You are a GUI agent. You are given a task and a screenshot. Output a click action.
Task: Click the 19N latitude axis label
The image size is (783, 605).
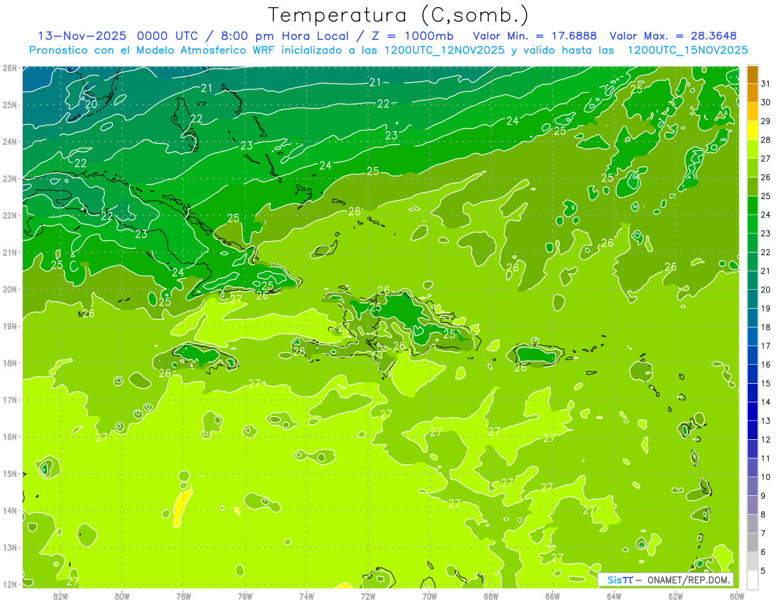click(10, 326)
